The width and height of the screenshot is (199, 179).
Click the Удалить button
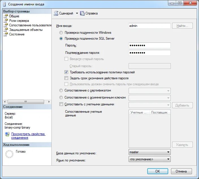pyautogui.click(x=182, y=145)
